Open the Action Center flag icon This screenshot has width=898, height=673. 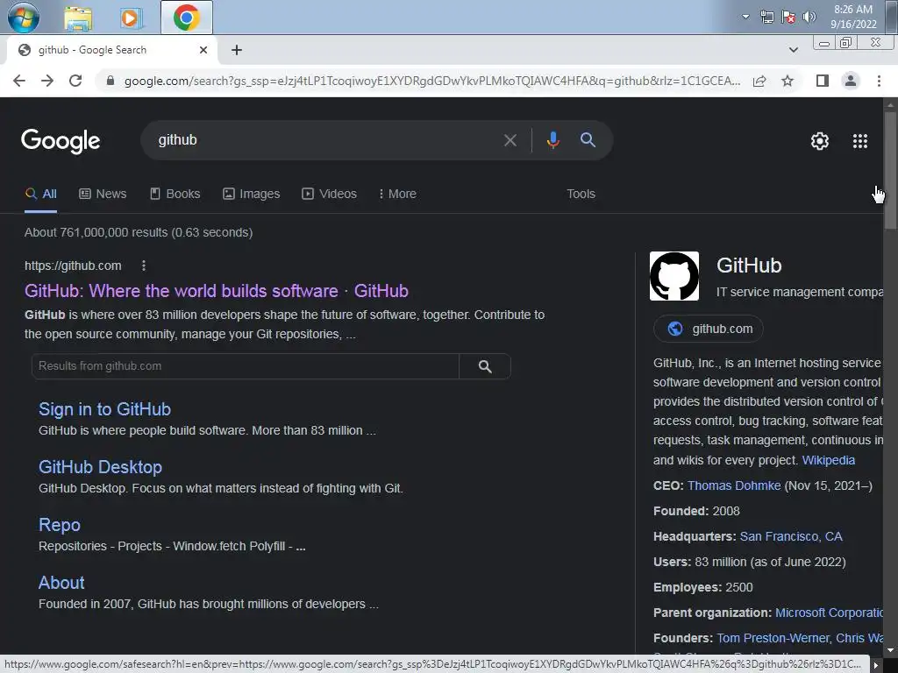[x=788, y=18]
